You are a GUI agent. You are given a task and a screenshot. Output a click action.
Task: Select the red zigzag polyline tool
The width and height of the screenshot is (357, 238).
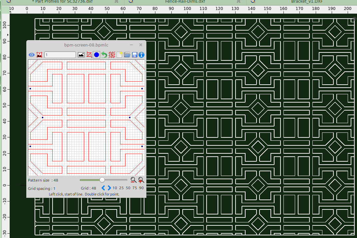pos(89,55)
